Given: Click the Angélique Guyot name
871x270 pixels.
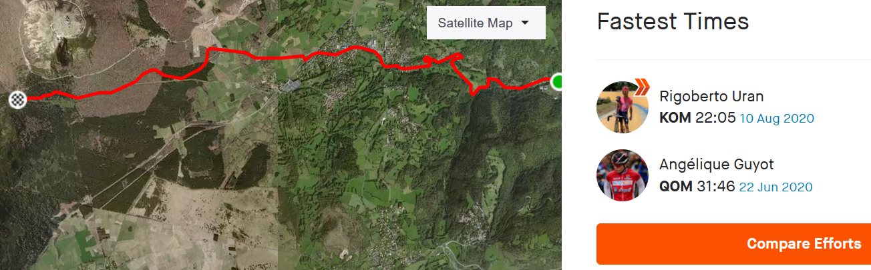Looking at the screenshot, I should coord(717,165).
